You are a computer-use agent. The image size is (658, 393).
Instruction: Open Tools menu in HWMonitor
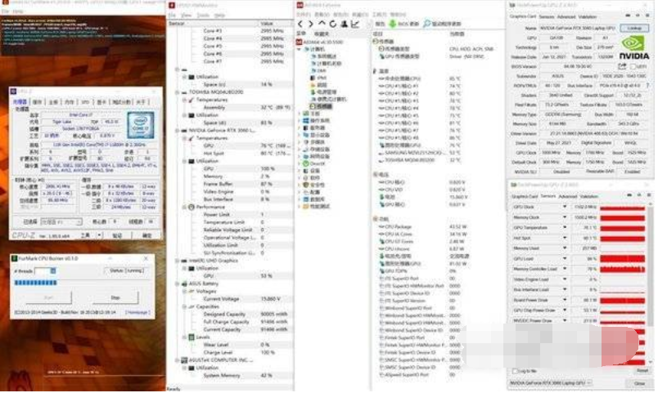[203, 15]
